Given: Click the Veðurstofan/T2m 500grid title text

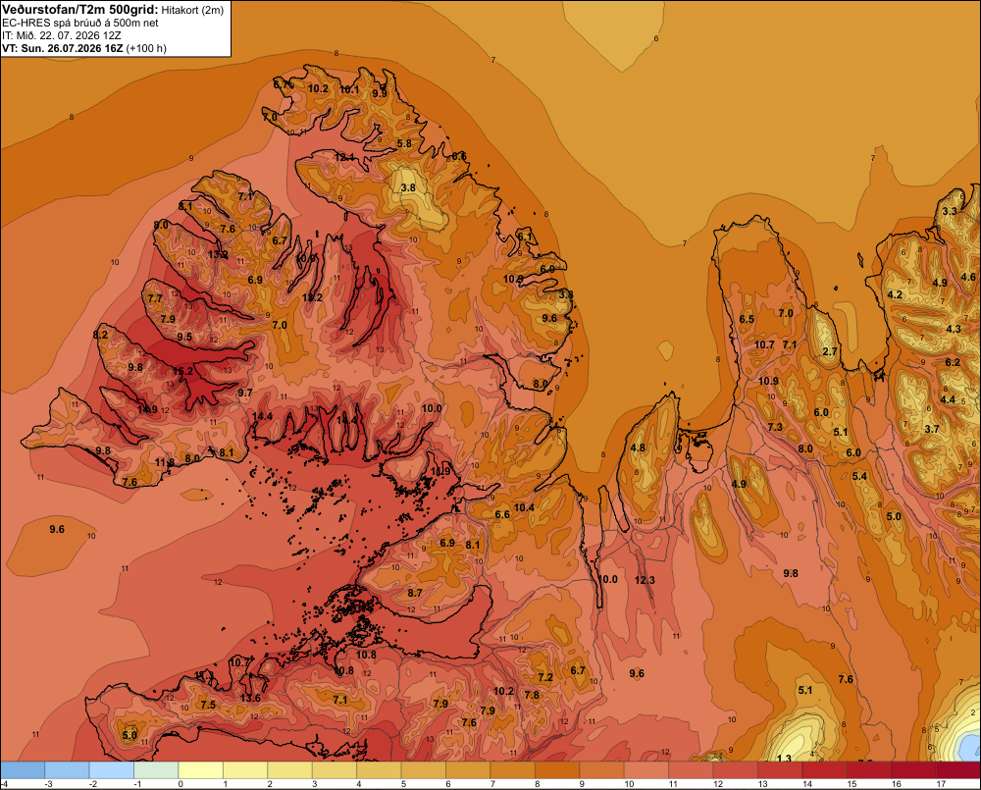Looking at the screenshot, I should point(79,10).
